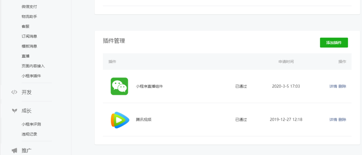Open 订阅消息 sidebar entry
The image size is (362, 155).
[29, 36]
